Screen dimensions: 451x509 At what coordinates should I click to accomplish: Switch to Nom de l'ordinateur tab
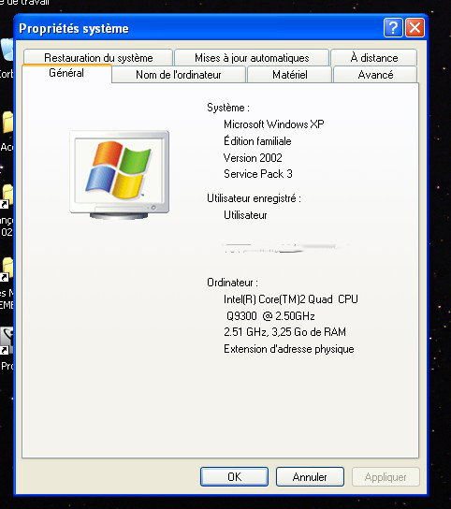(179, 75)
